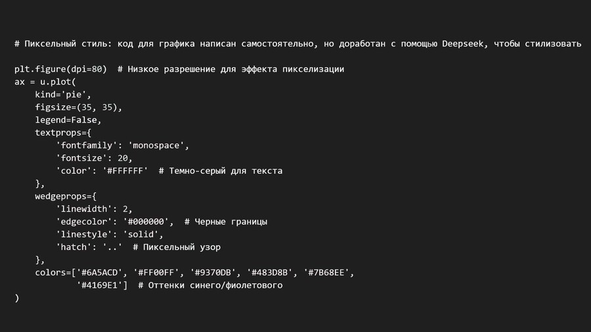Click the comment 'Оттенки синего/фиолетового'

click(x=215, y=285)
